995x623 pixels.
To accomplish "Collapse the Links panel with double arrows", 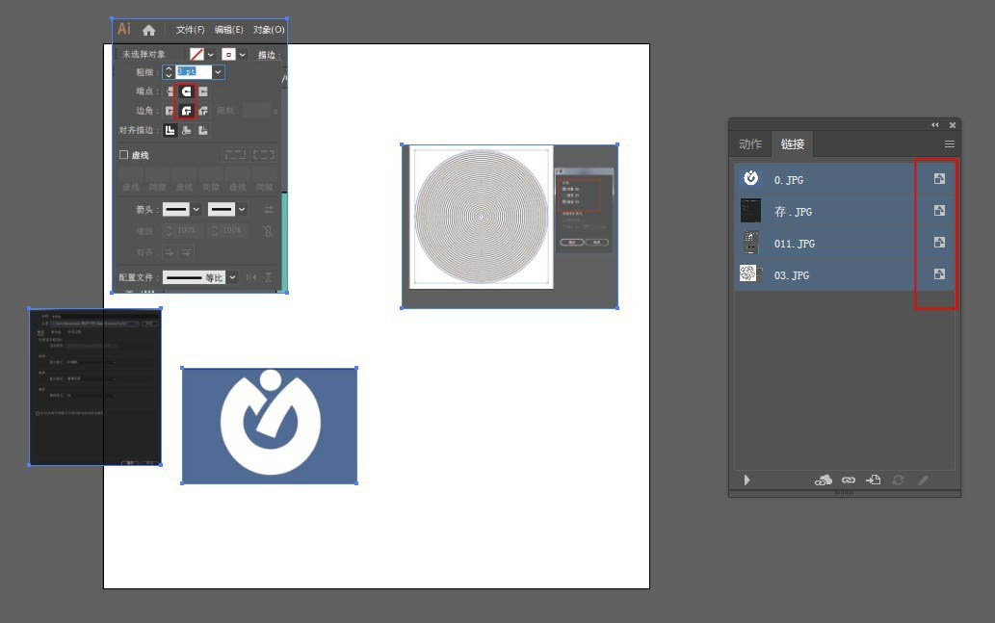I will click(x=934, y=125).
